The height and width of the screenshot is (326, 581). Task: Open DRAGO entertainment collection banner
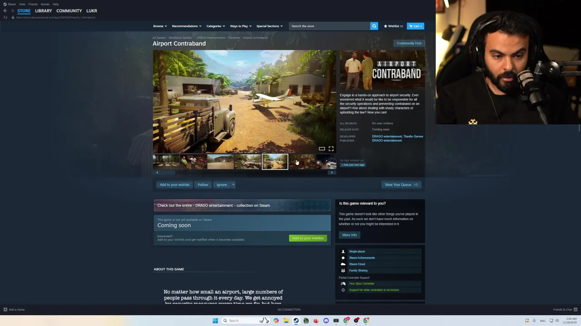coord(242,206)
